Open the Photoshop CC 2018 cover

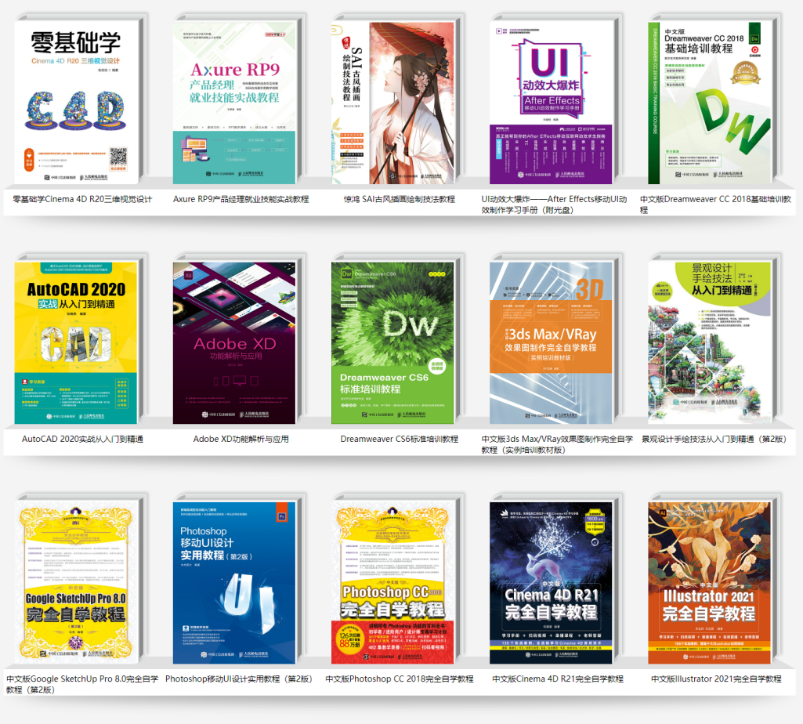point(392,583)
